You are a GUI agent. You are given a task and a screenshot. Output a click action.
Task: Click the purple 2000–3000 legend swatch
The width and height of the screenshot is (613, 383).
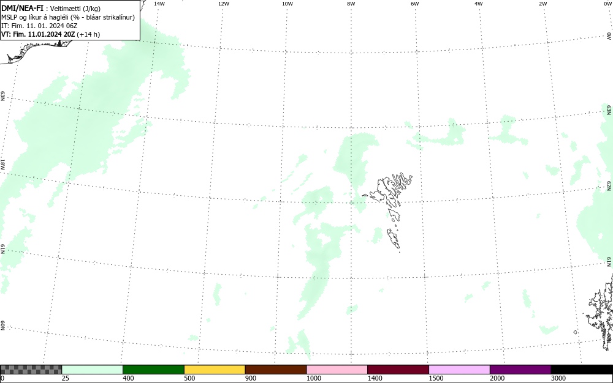pos(520,370)
